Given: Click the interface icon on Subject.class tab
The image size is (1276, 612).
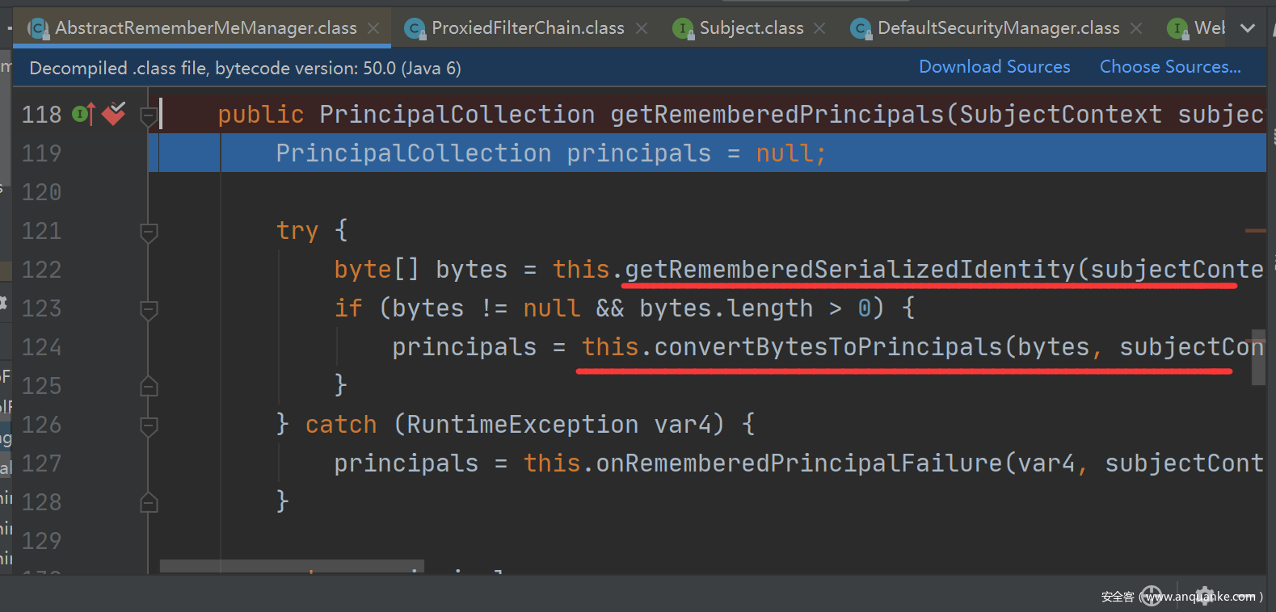Looking at the screenshot, I should [x=683, y=29].
